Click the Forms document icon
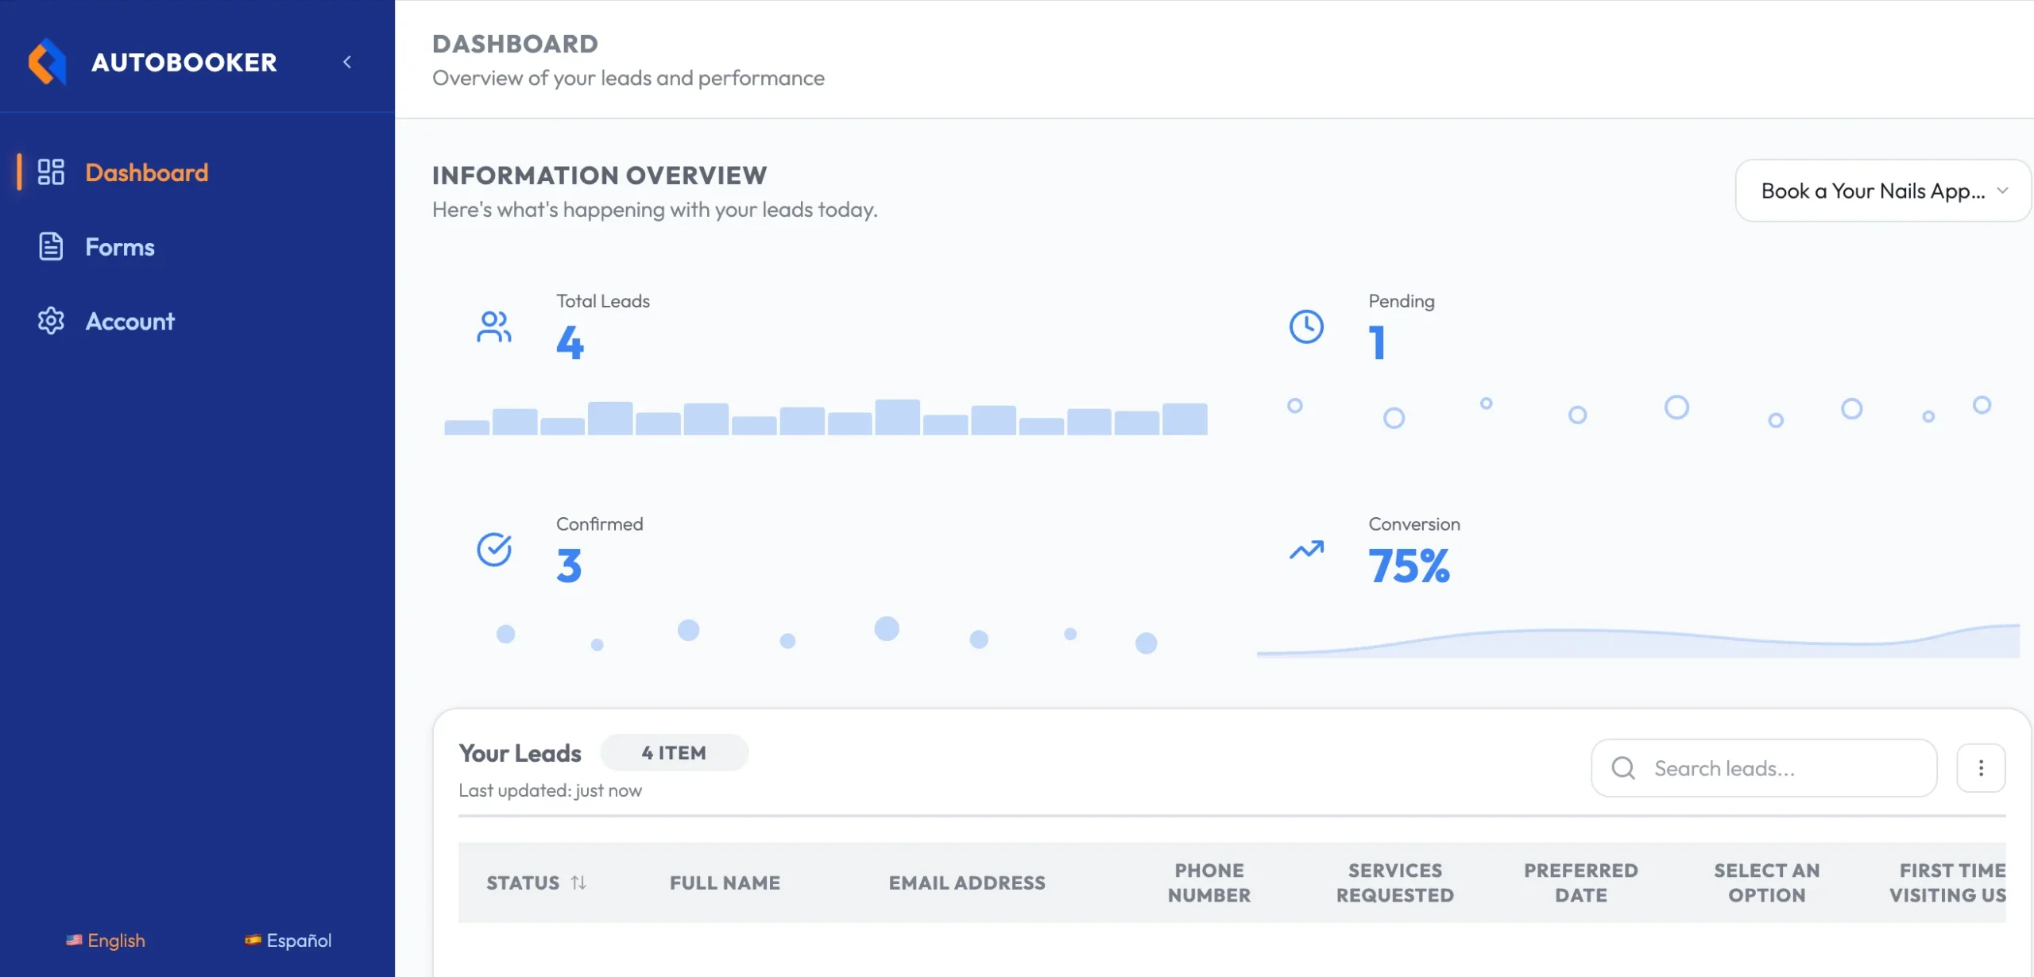Screen dimensions: 2034x977 51,247
